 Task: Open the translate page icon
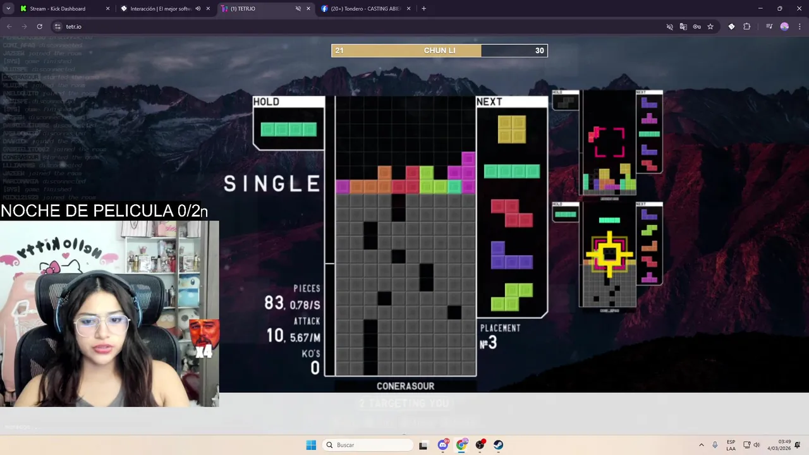click(x=683, y=27)
